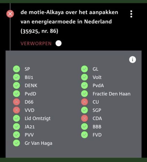This screenshot has height=162, width=147.
Task: Open the three-dot options menu
Action: [x=131, y=14]
